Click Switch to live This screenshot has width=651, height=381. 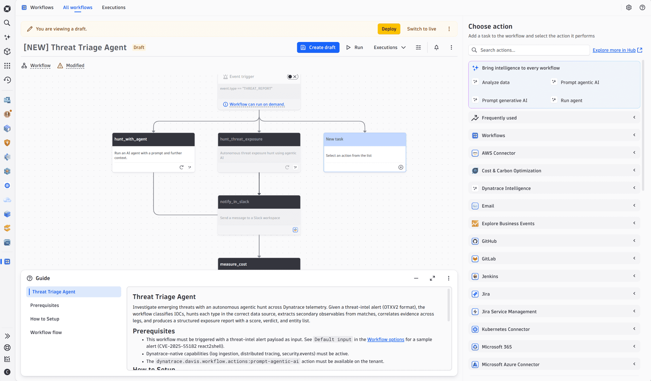tap(422, 29)
